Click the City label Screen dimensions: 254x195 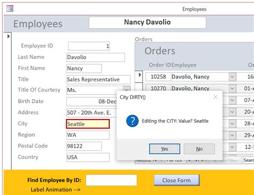pos(23,124)
